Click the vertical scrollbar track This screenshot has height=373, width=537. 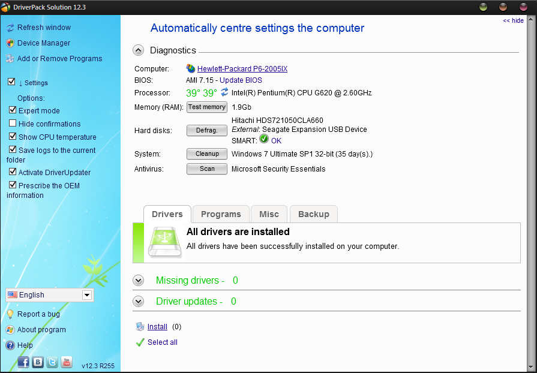pos(531,193)
